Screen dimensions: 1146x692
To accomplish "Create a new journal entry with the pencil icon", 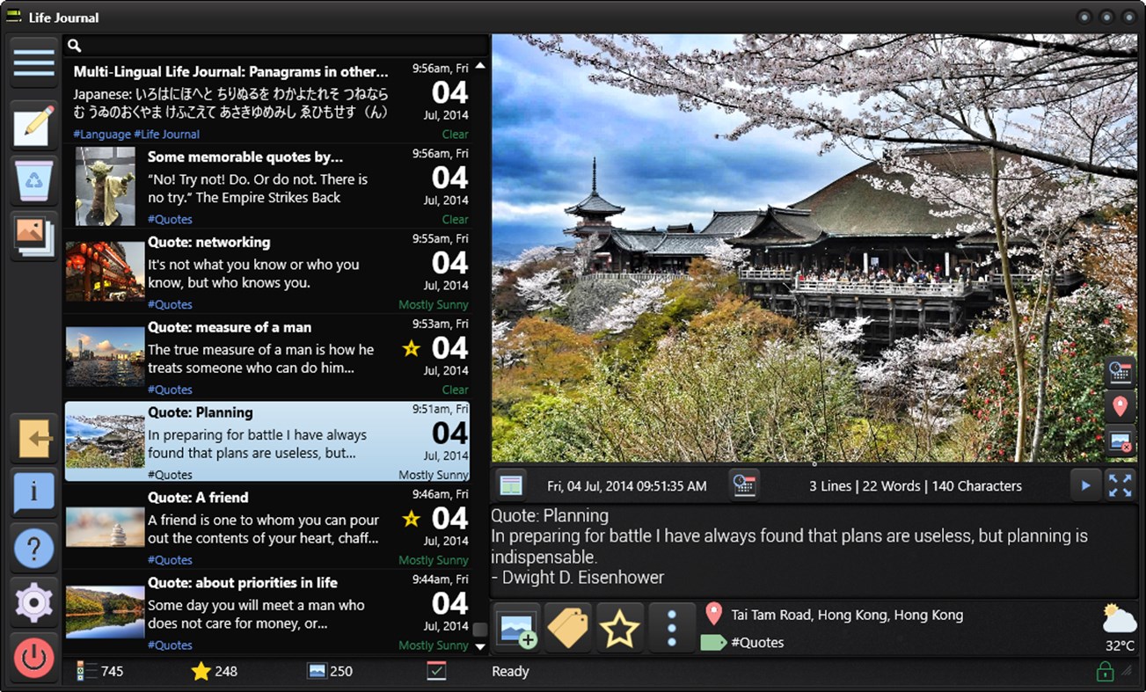I will point(33,124).
